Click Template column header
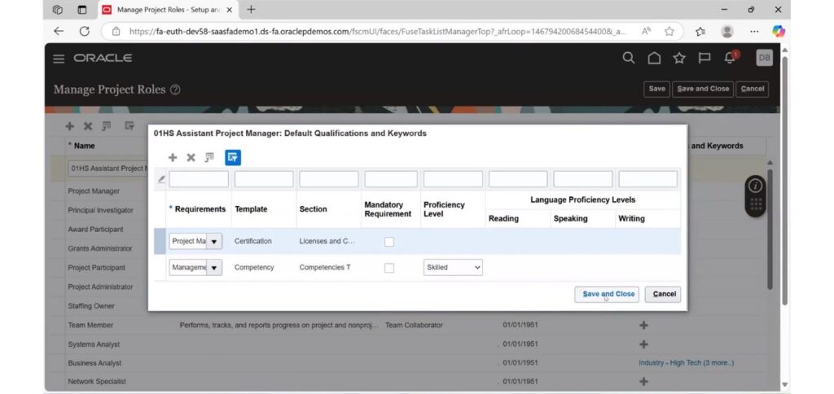This screenshot has height=394, width=834. click(251, 209)
